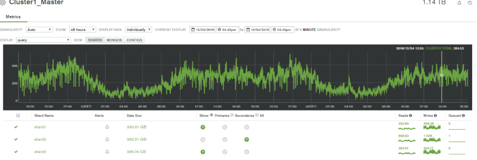Switch to the Metrics tab
Image resolution: width=477 pixels, height=160 pixels.
pos(13,17)
